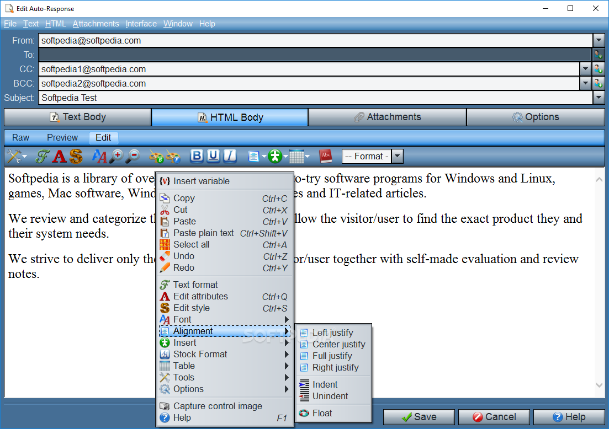Expand the Table submenu
The height and width of the screenshot is (429, 609).
coord(225,366)
